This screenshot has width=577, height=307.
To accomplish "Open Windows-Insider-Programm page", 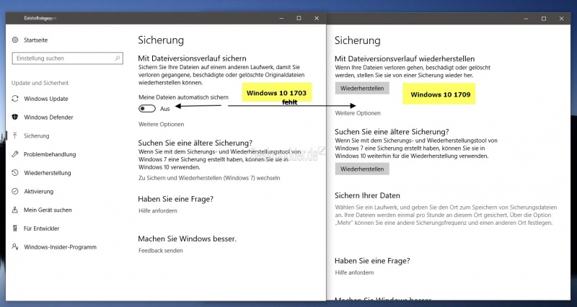I will click(x=61, y=247).
